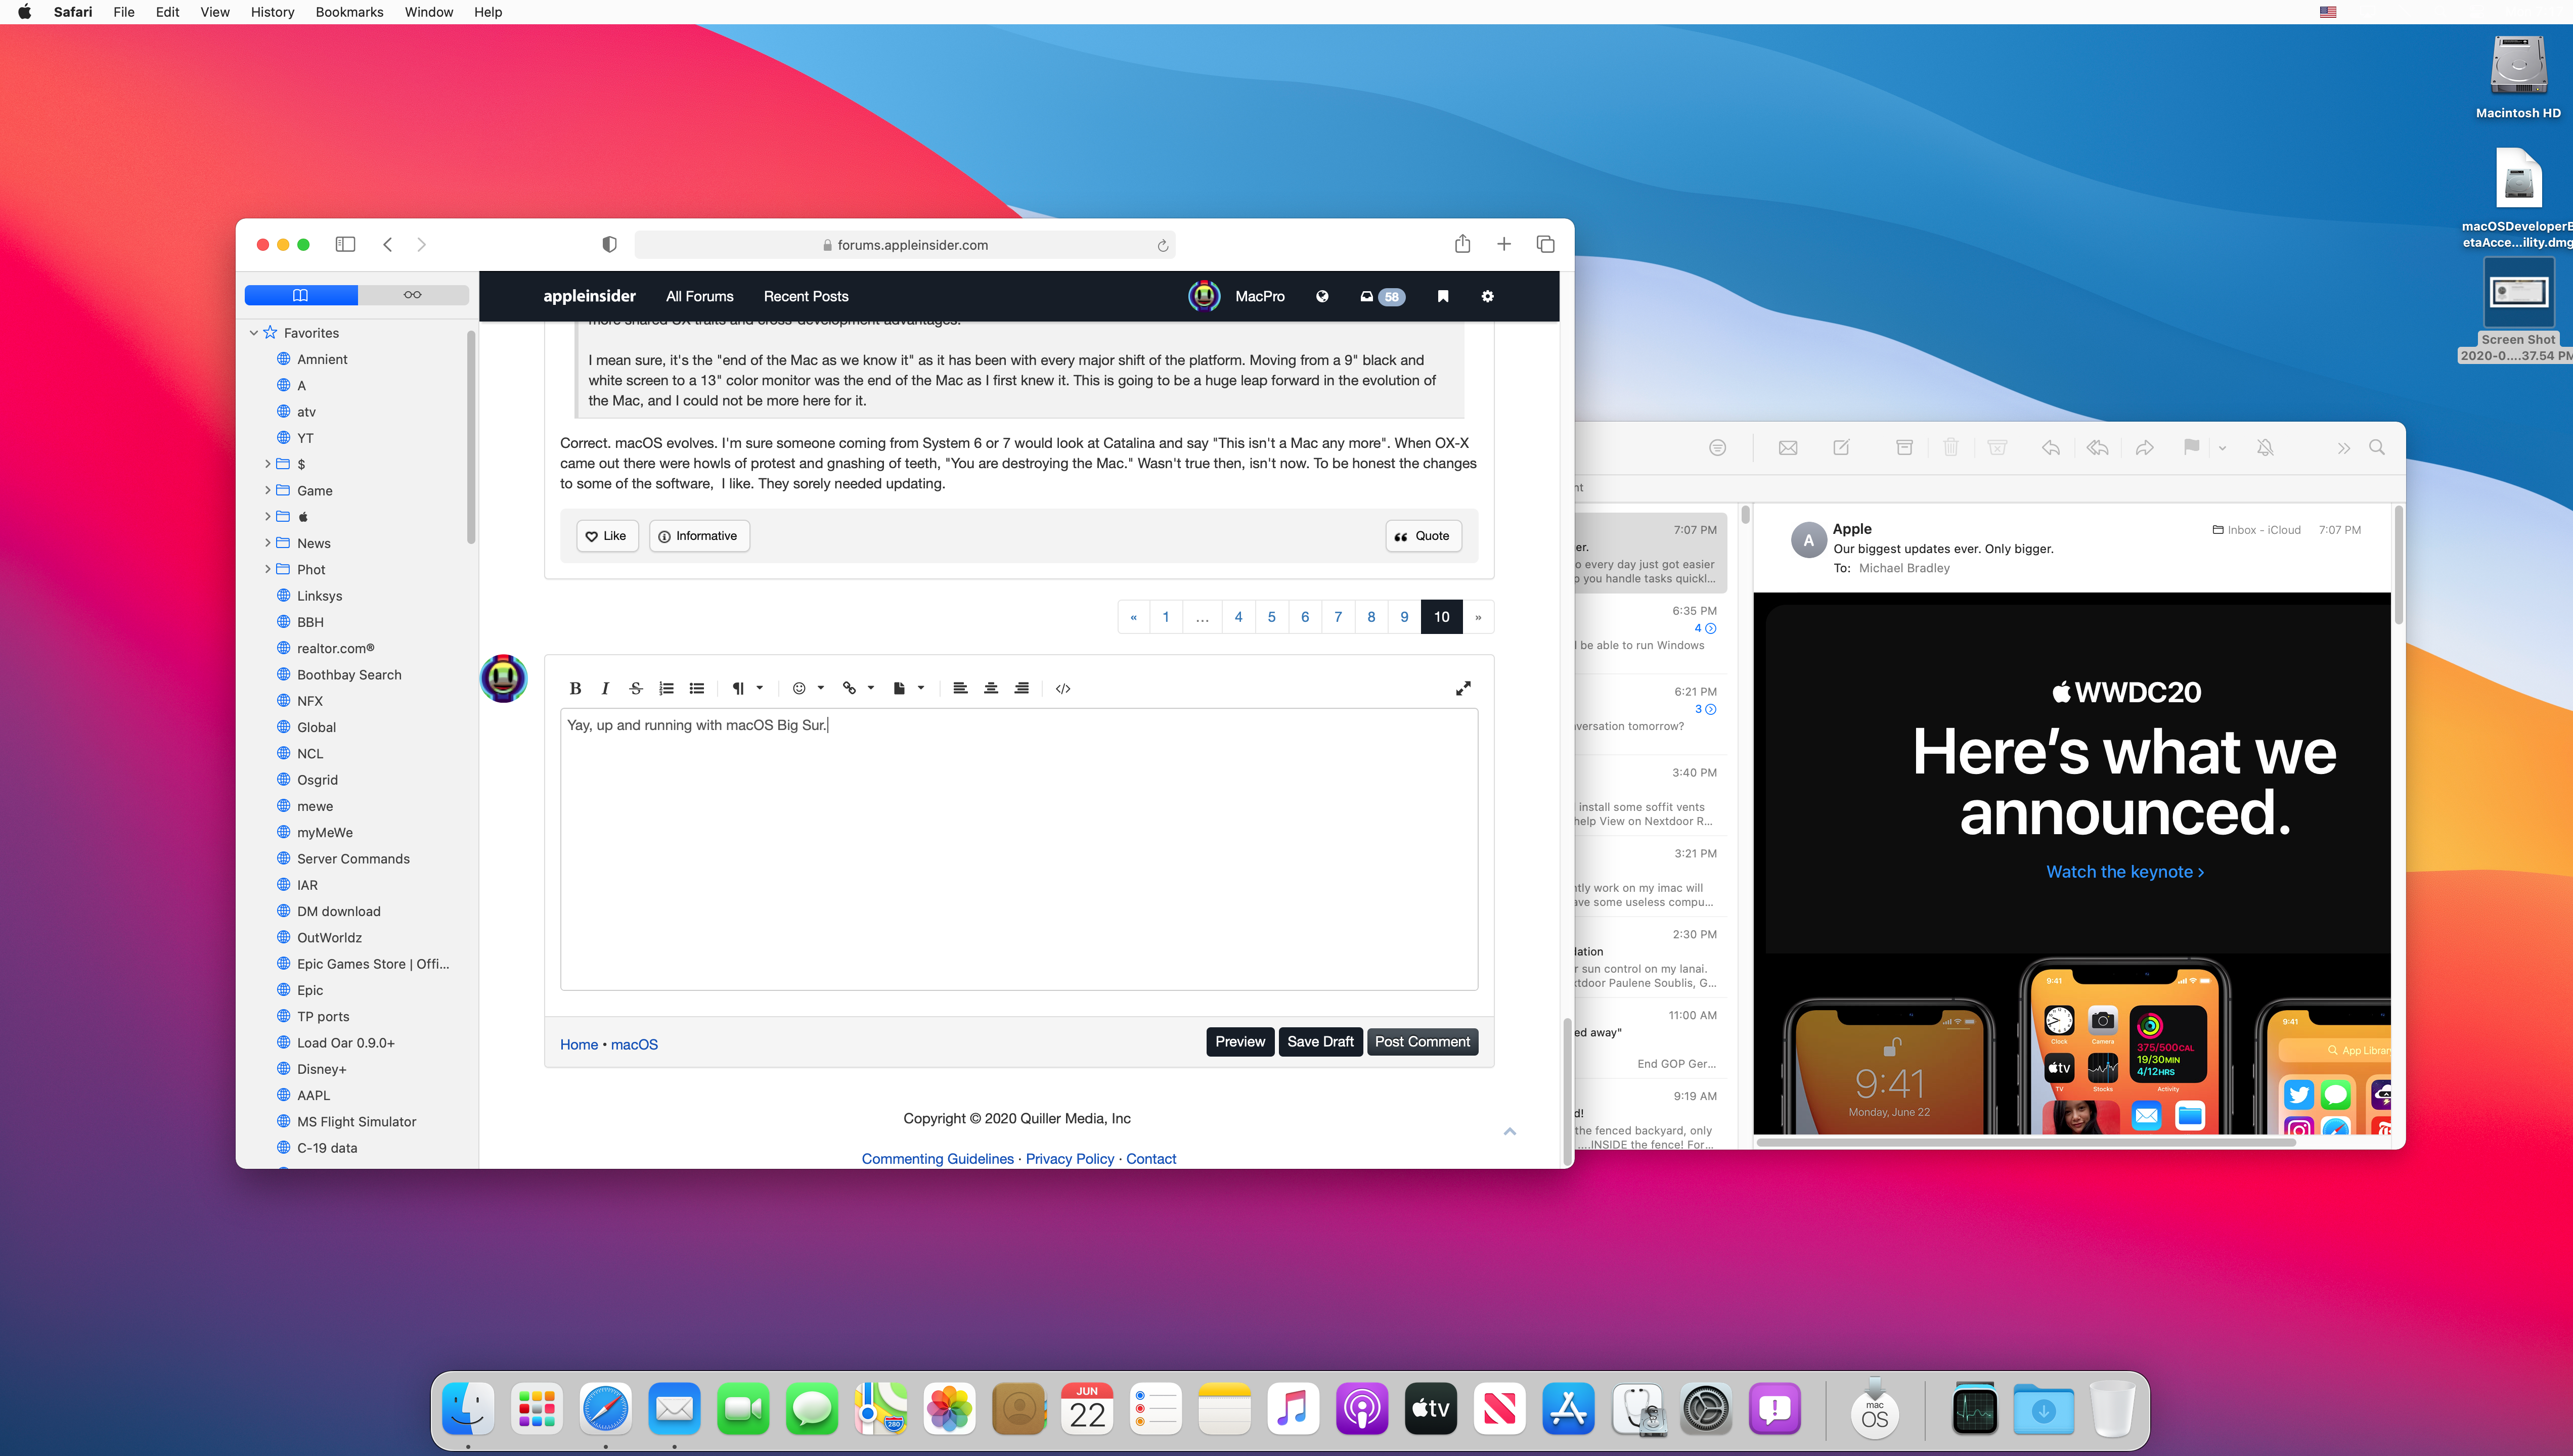Toggle HTML code view in editor
This screenshot has height=1456, width=2573.
pyautogui.click(x=1063, y=688)
